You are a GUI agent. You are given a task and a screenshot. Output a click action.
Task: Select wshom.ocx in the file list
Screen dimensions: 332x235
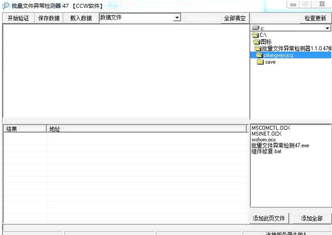(264, 140)
